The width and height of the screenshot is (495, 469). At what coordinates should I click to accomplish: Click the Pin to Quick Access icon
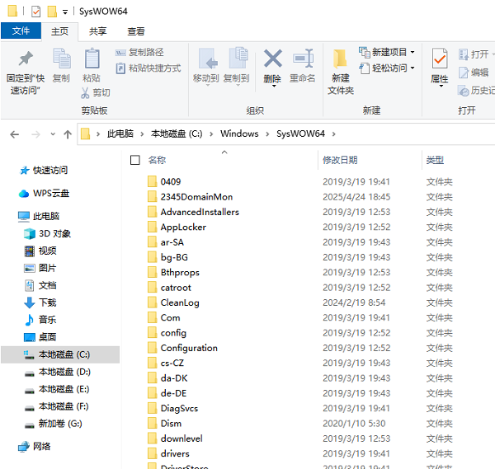[x=26, y=59]
